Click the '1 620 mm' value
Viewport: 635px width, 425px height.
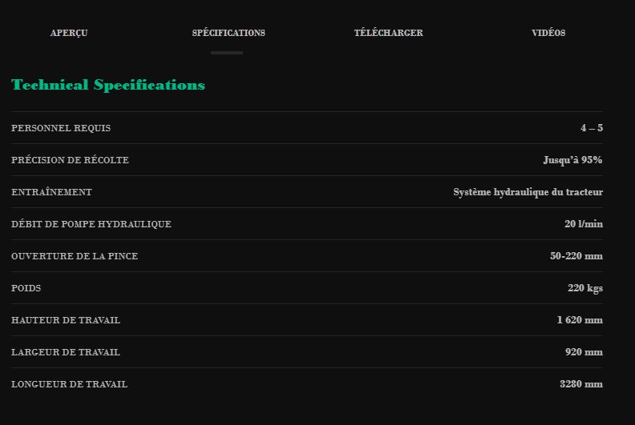(580, 320)
